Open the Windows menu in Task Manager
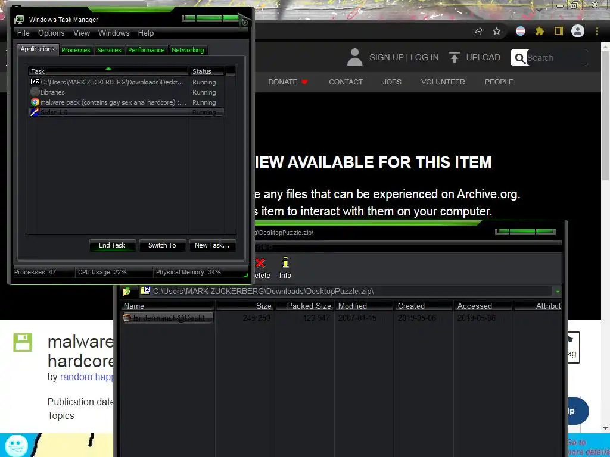 coord(114,33)
